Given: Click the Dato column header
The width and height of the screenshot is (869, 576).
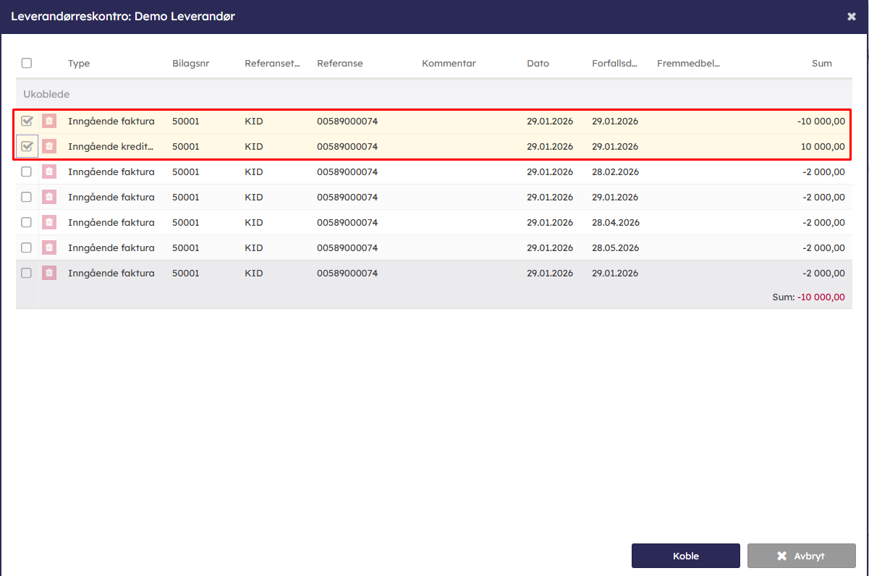Looking at the screenshot, I should pos(538,63).
